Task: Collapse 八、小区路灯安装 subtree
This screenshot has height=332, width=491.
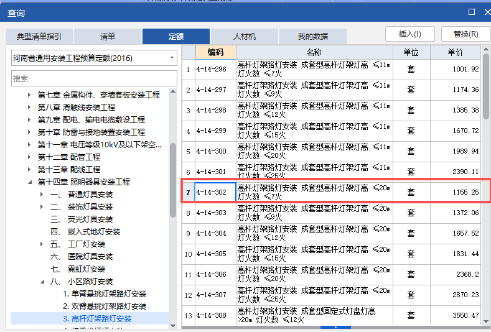Action: coord(42,281)
